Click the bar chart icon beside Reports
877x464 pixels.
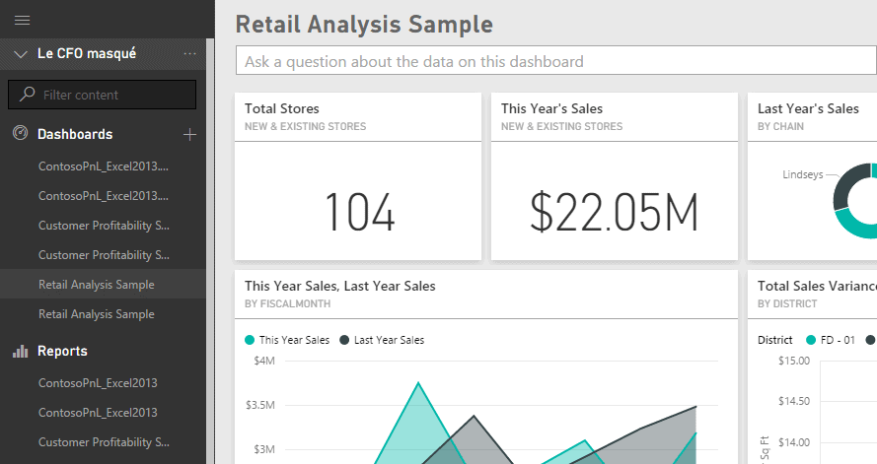pyautogui.click(x=20, y=351)
